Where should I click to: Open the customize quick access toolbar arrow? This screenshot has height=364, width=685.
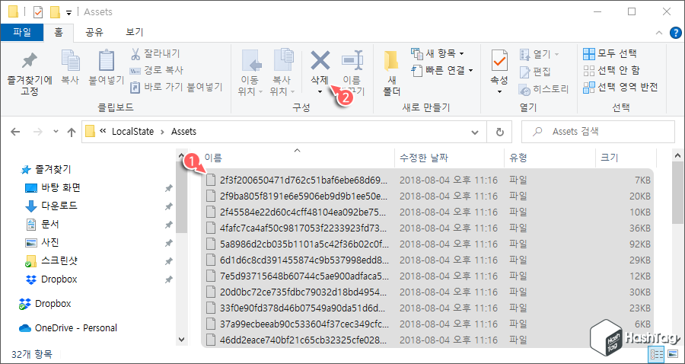click(68, 13)
